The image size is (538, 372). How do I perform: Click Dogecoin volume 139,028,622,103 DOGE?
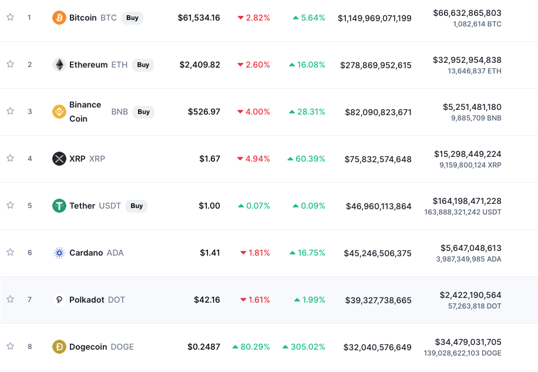(462, 353)
